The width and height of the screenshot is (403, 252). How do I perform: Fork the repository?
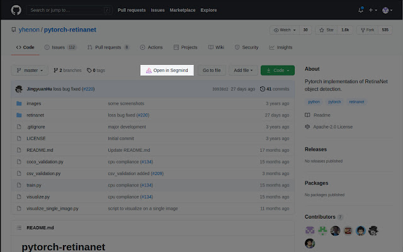pyautogui.click(x=367, y=30)
